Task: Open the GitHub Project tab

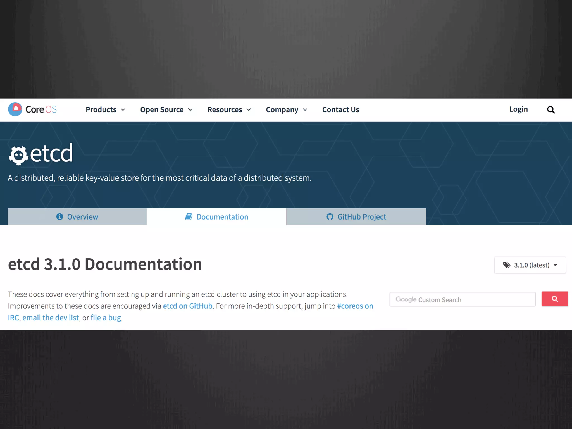Action: [x=356, y=216]
